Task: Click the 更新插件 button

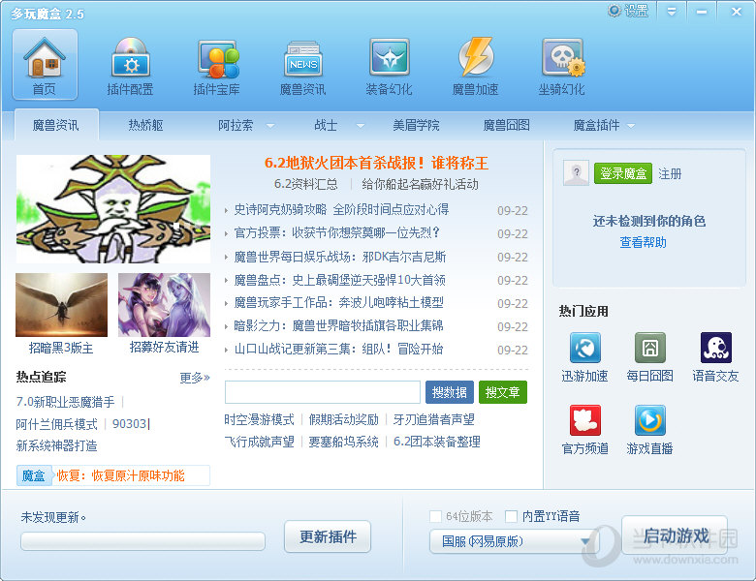Action: click(x=328, y=536)
